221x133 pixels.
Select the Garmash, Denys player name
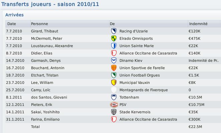[46, 60]
